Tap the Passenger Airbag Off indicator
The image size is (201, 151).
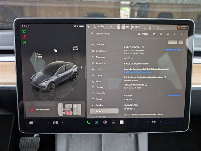[x=182, y=27]
